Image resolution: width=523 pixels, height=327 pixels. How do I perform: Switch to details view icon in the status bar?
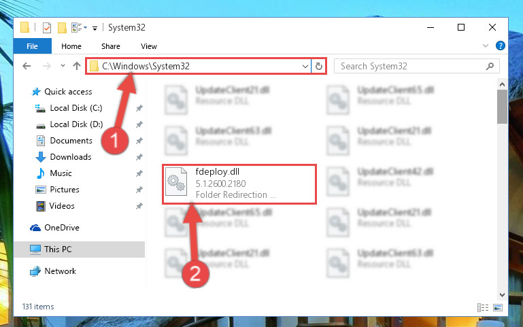pyautogui.click(x=483, y=307)
